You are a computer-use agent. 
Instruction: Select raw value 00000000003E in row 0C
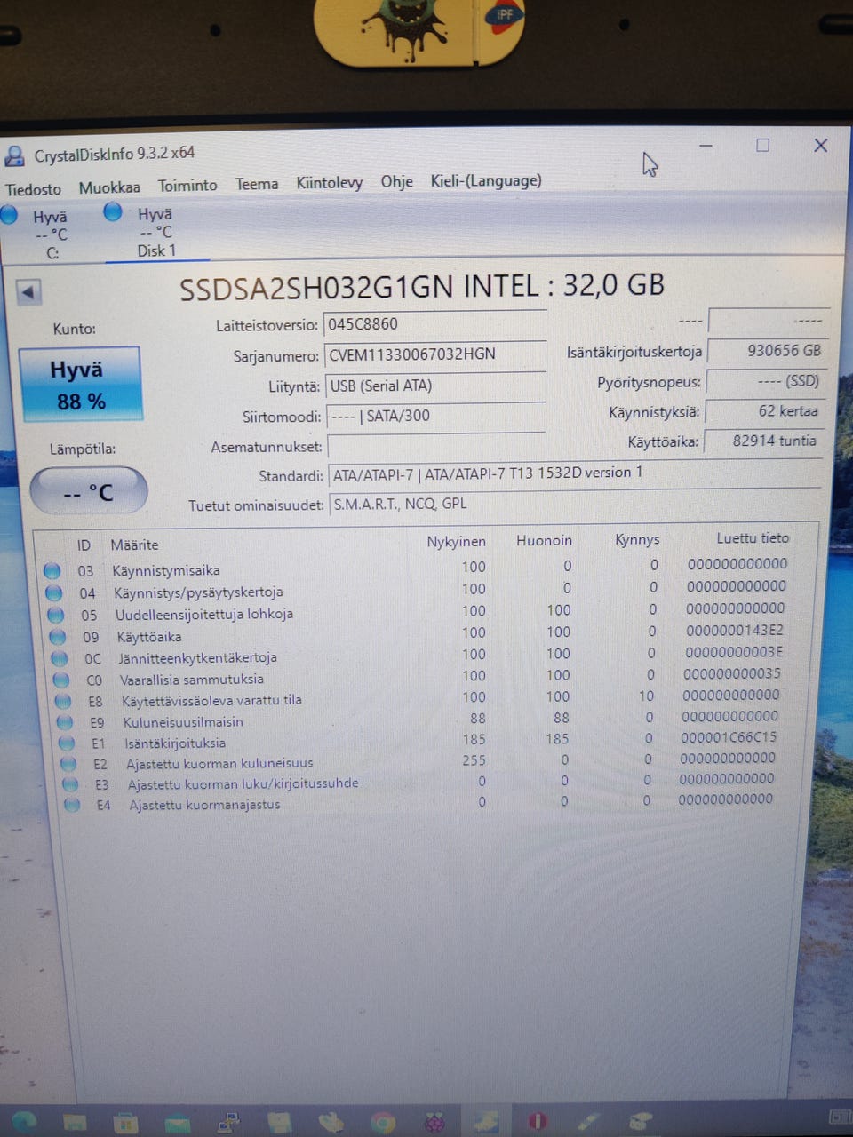pyautogui.click(x=733, y=651)
